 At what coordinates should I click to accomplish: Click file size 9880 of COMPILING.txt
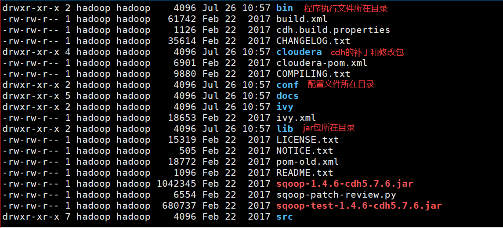(x=185, y=74)
